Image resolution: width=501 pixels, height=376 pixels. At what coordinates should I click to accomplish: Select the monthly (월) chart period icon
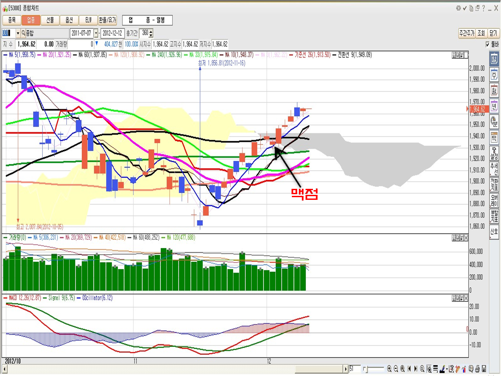click(x=494, y=90)
